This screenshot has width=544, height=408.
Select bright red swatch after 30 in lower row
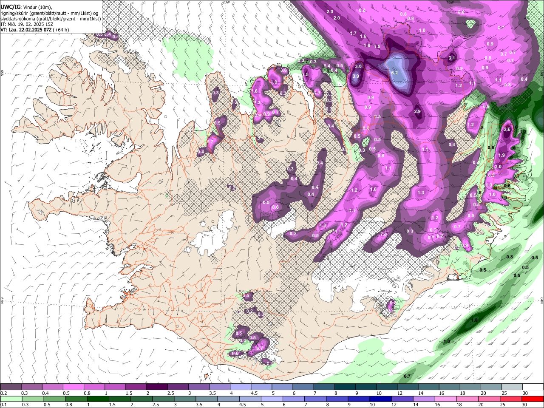533,399
